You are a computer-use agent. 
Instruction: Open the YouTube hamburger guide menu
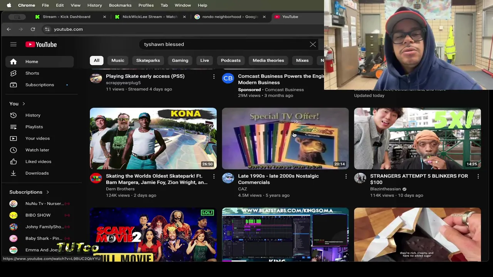coord(13,44)
